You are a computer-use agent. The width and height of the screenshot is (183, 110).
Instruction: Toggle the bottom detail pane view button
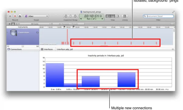coord(113,16)
